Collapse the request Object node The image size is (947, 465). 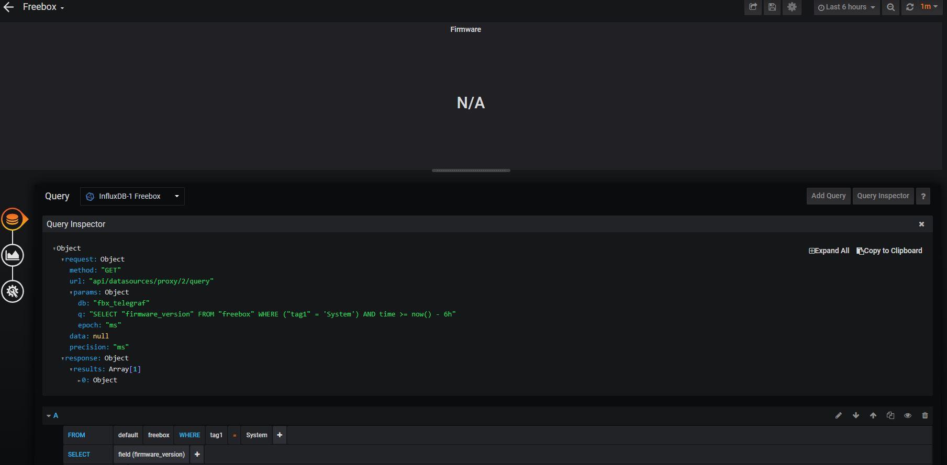pyautogui.click(x=63, y=259)
